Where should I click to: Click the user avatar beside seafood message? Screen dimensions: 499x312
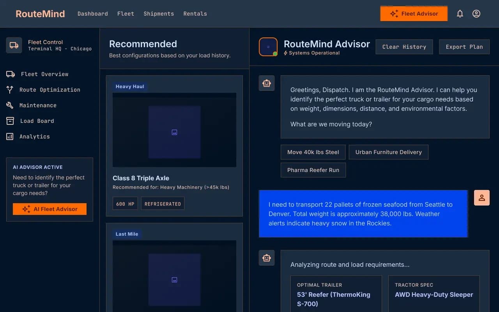pos(482,198)
